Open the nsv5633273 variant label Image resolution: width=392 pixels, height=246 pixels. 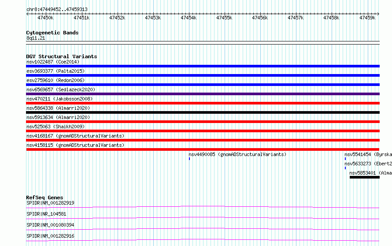[x=368, y=164]
